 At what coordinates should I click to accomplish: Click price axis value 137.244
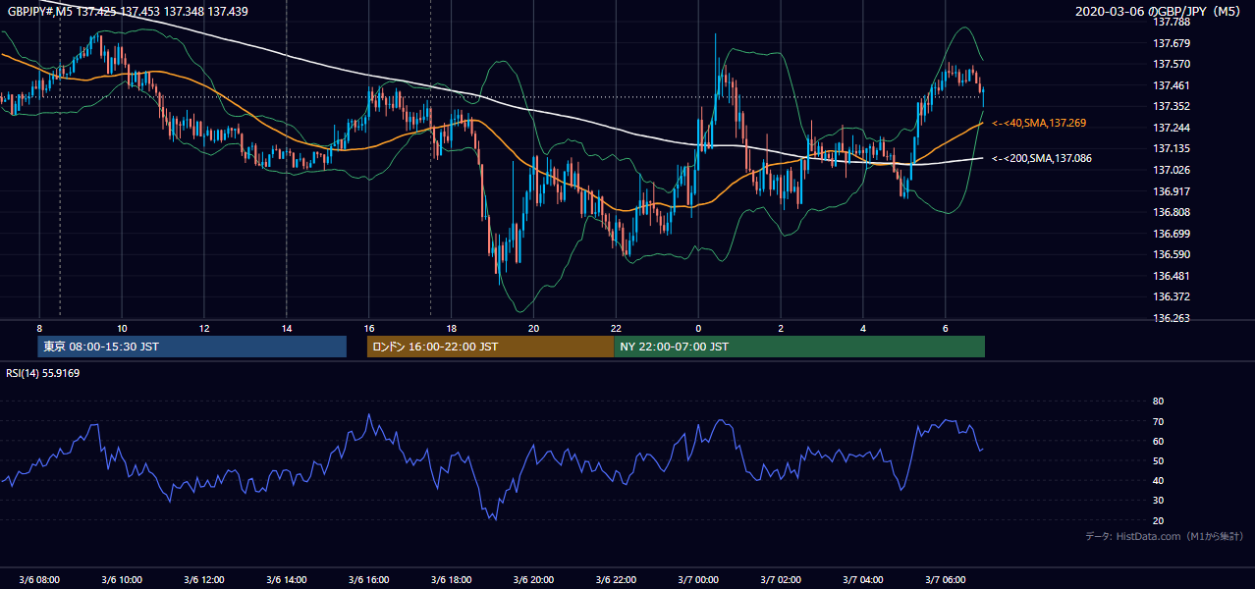(x=1172, y=128)
